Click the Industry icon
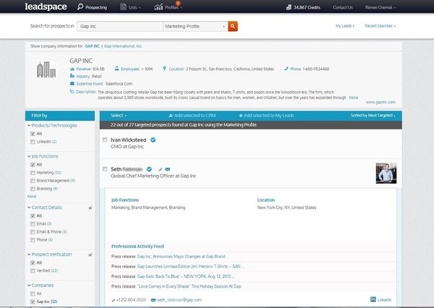 (72, 76)
